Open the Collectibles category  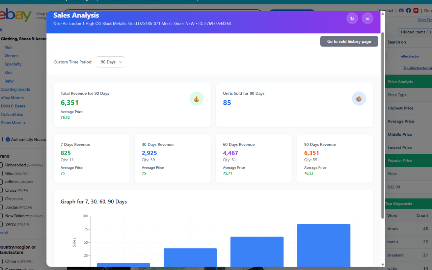(12, 114)
